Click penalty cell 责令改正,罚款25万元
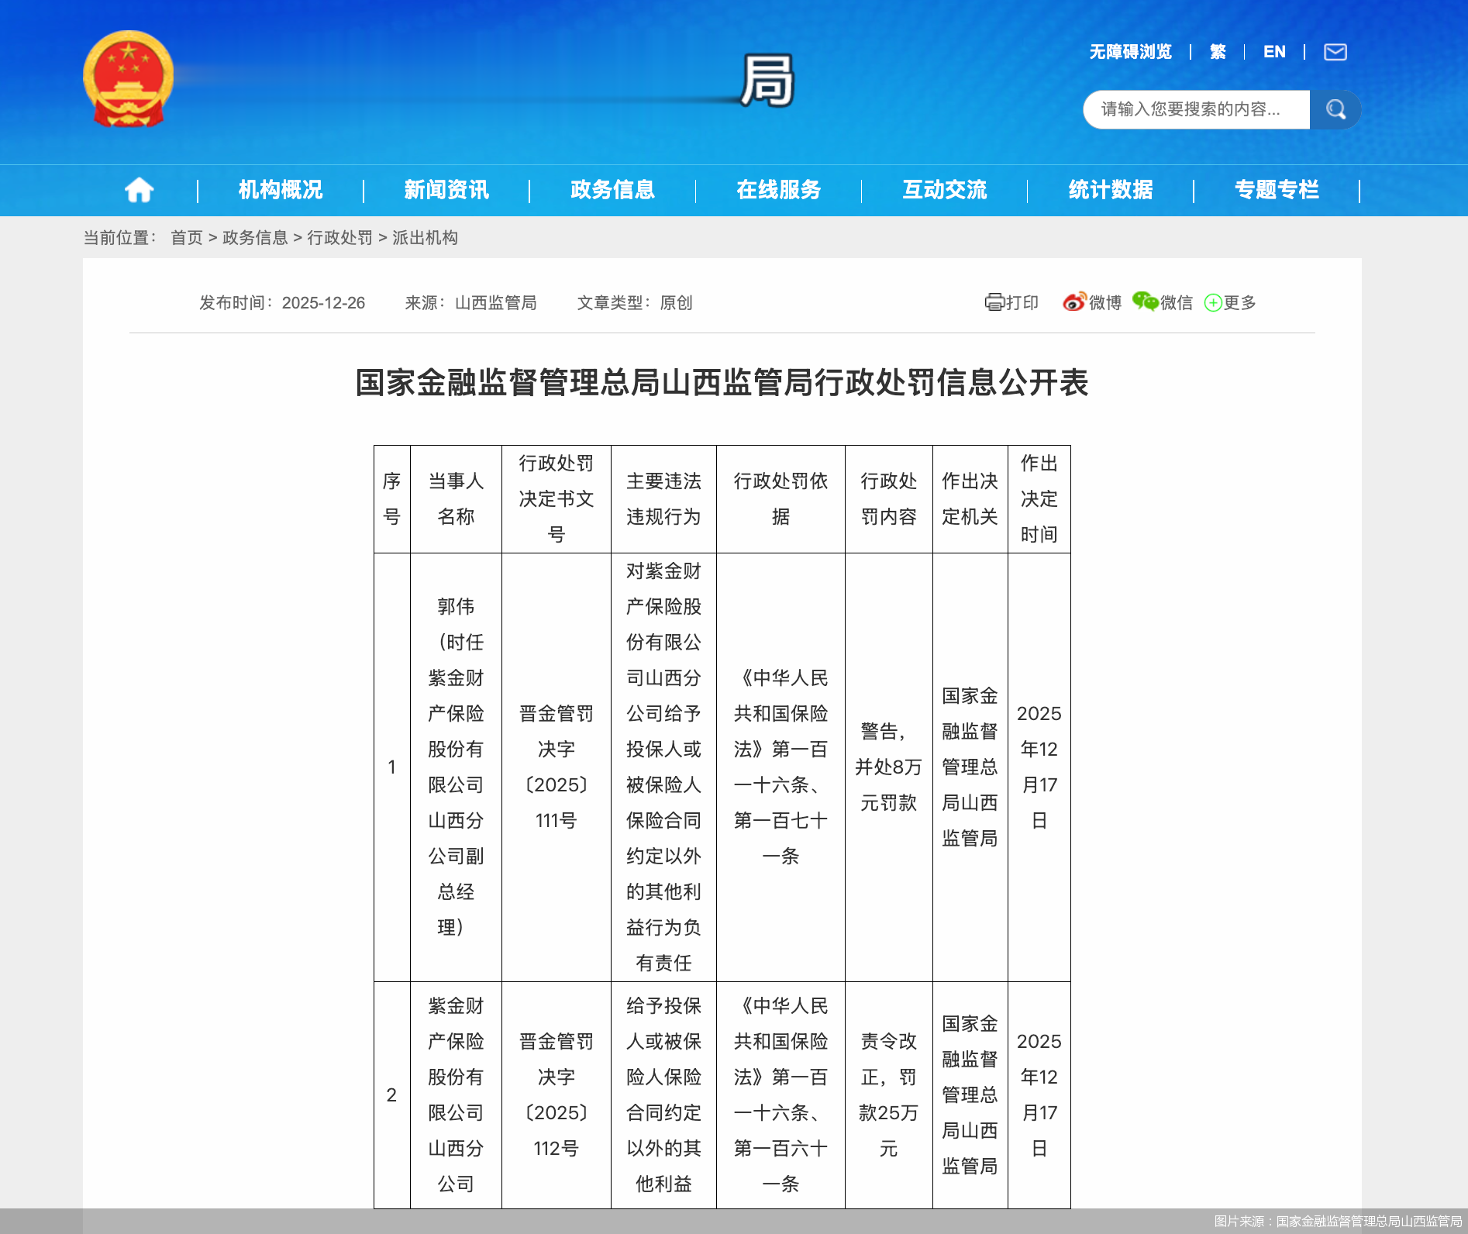The image size is (1468, 1234). click(x=889, y=1095)
